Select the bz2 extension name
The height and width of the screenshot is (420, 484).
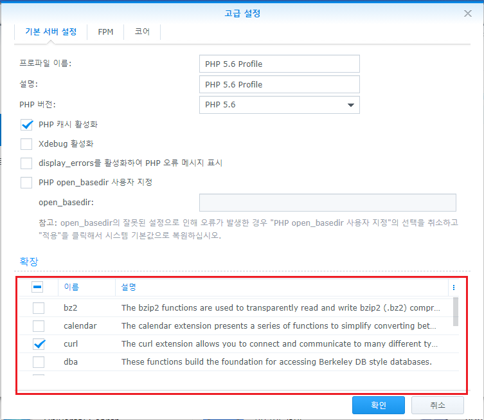pyautogui.click(x=70, y=308)
